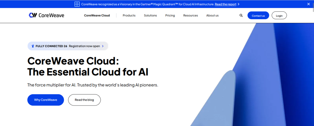The image size is (314, 126).
Task: Click the chevron after Read the report
Action: [x=239, y=4]
